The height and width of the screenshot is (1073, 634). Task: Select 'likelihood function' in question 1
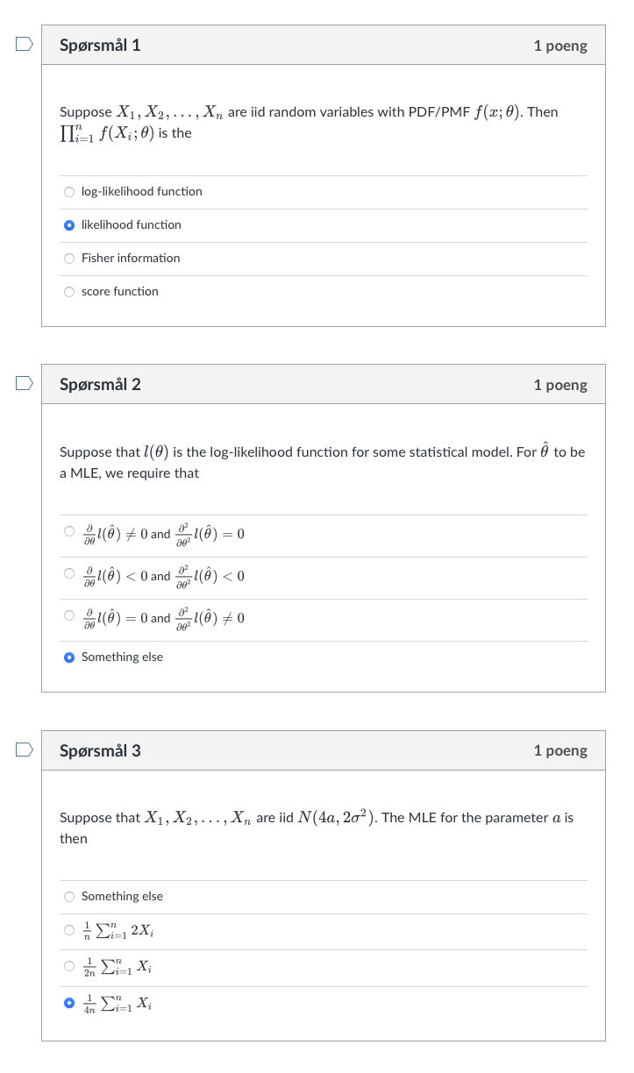coord(69,224)
